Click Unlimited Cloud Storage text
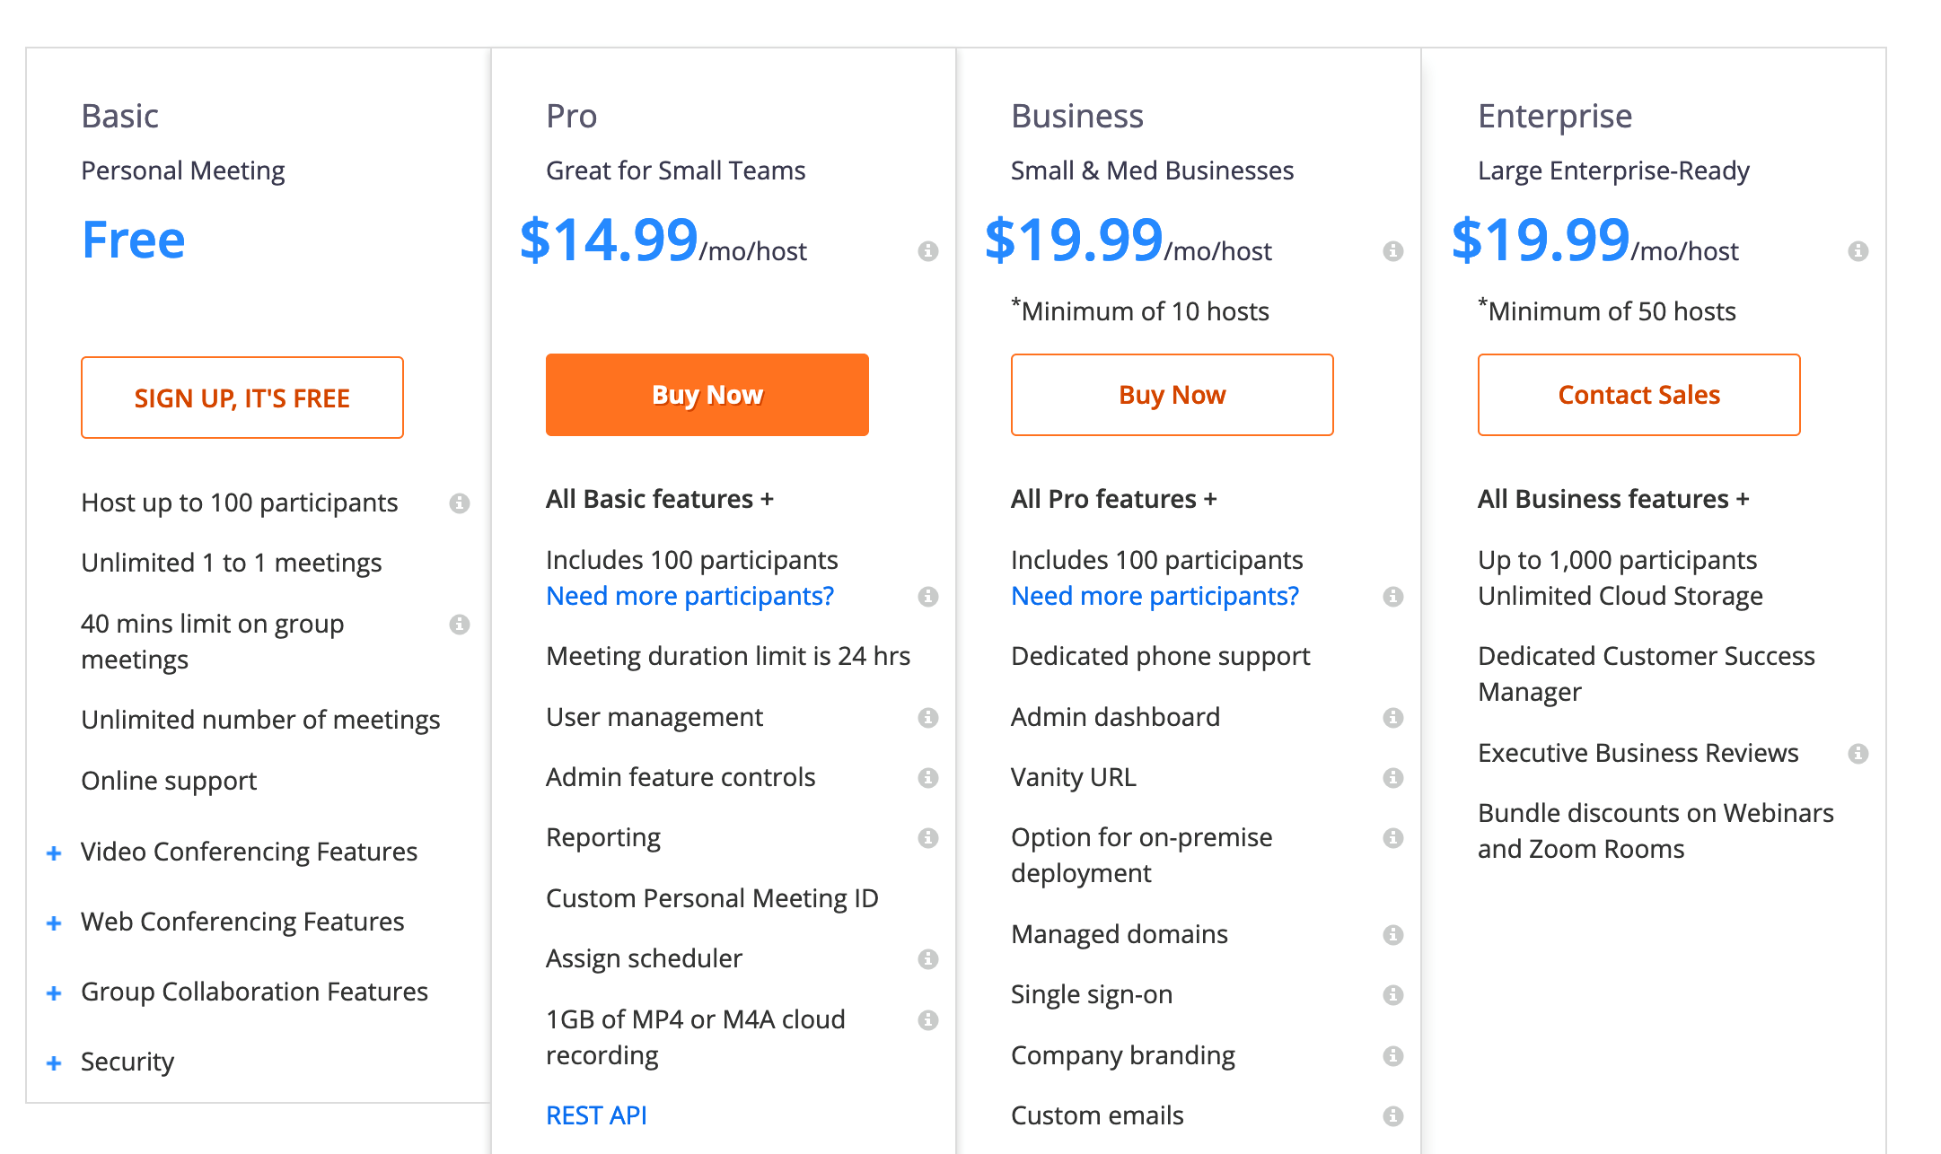Image resolution: width=1941 pixels, height=1154 pixels. click(1620, 596)
